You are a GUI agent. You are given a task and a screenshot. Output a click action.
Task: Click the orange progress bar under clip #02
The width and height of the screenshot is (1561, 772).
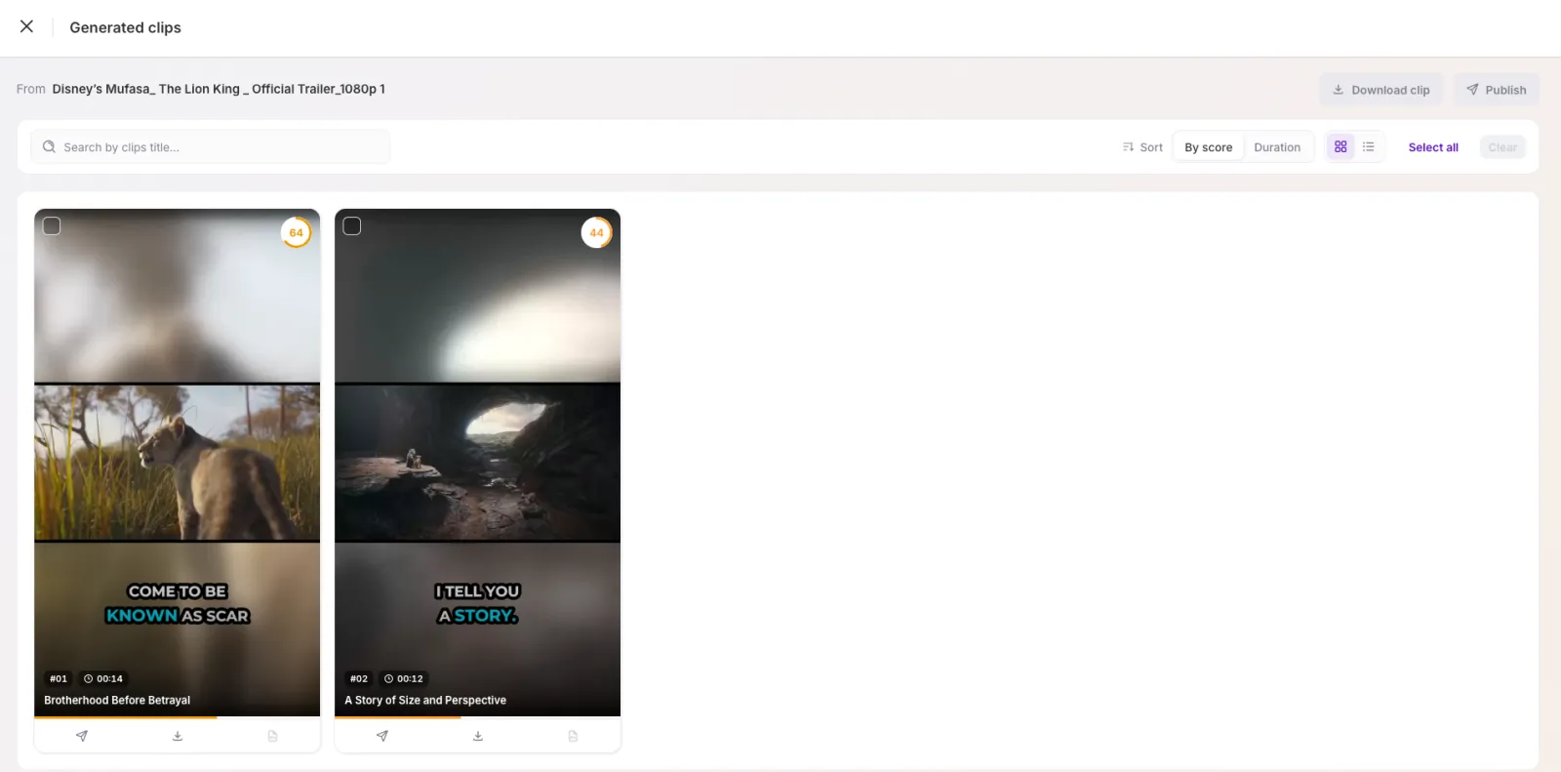click(397, 717)
